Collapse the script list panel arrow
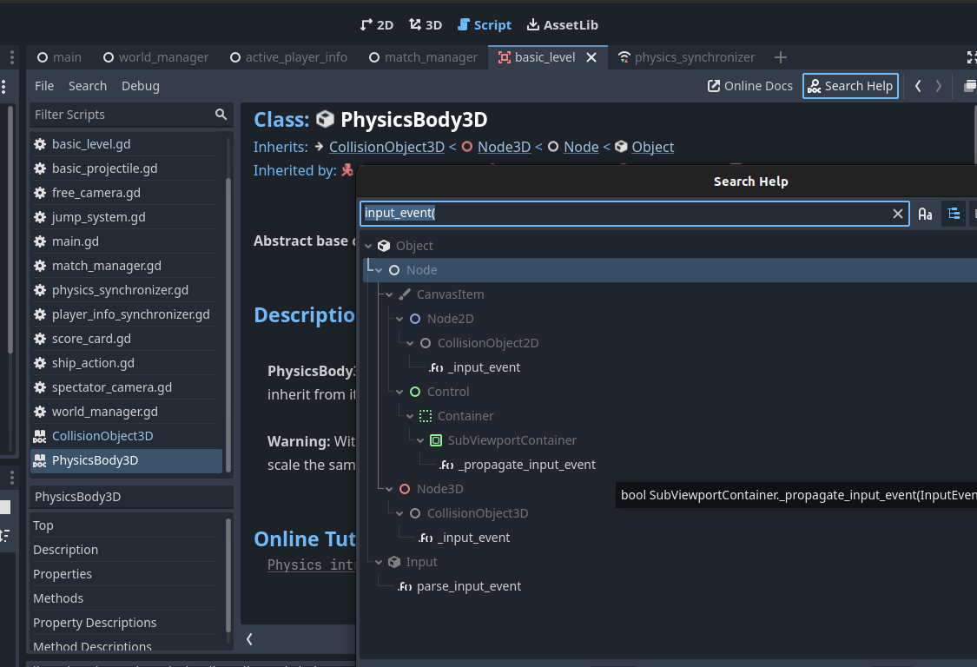 (x=249, y=639)
